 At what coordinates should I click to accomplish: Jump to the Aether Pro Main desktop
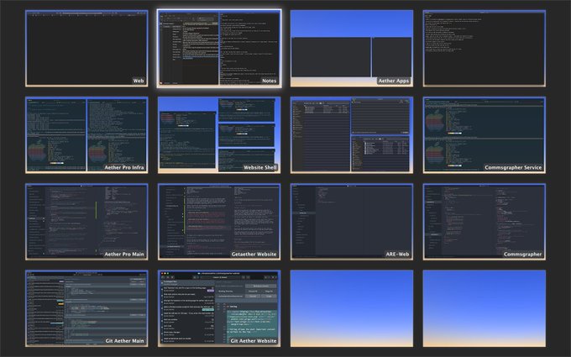[x=86, y=222]
